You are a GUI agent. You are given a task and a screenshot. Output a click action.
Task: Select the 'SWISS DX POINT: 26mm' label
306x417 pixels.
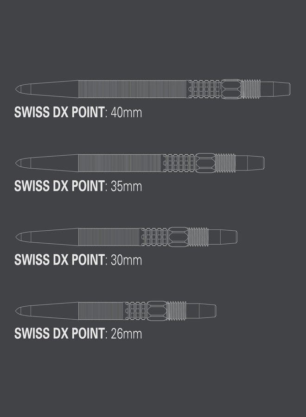coord(78,334)
